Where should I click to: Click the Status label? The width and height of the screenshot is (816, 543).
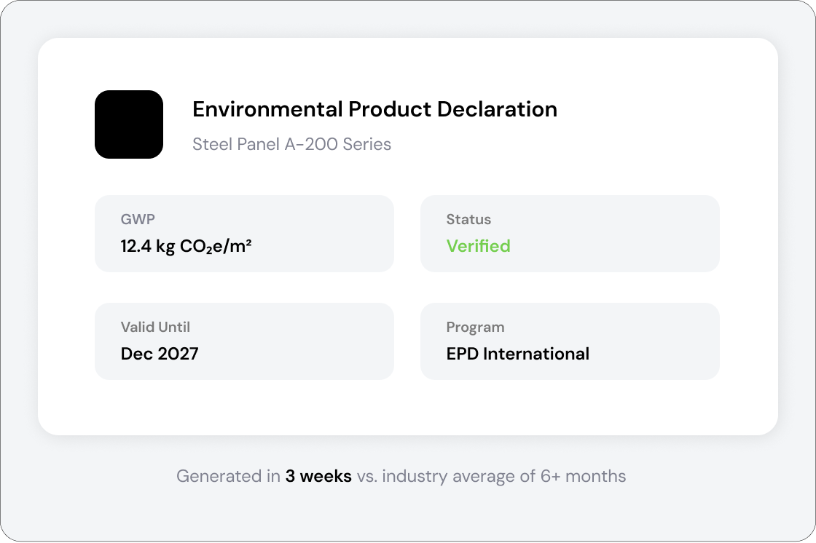(x=468, y=219)
